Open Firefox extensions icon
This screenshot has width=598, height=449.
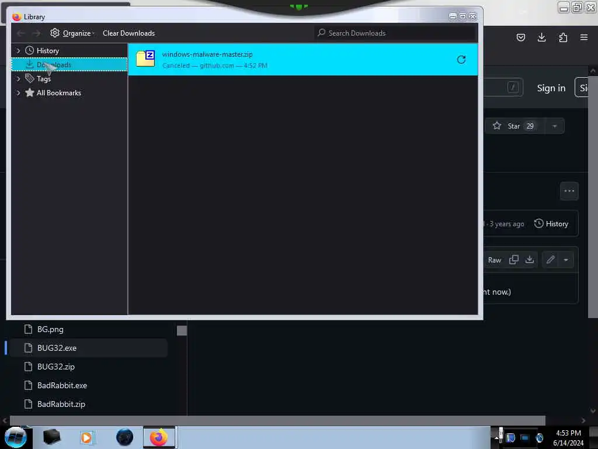coord(563,37)
